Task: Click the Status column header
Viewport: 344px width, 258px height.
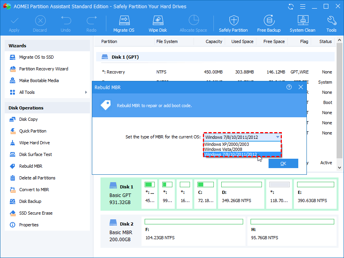Action: (x=326, y=41)
